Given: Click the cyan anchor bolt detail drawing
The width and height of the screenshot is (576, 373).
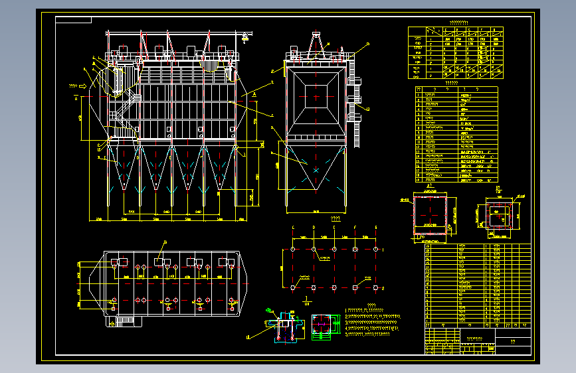Looking at the screenshot, I should point(286,327).
